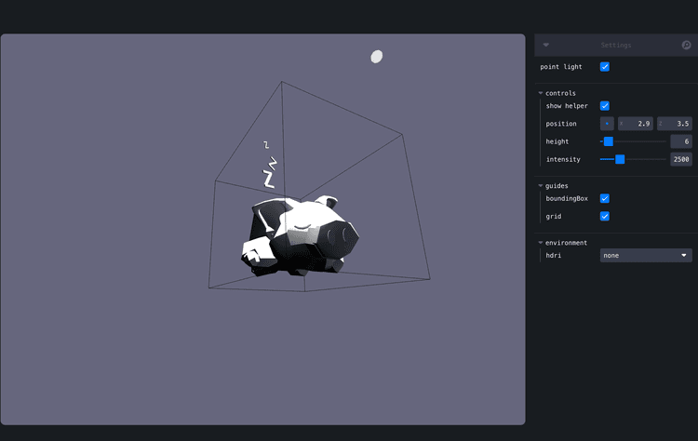Viewport: 698px width, 441px height.
Task: Select the height number field
Action: [680, 141]
